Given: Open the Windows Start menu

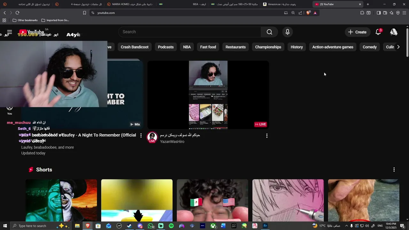Looking at the screenshot, I should pos(5,226).
